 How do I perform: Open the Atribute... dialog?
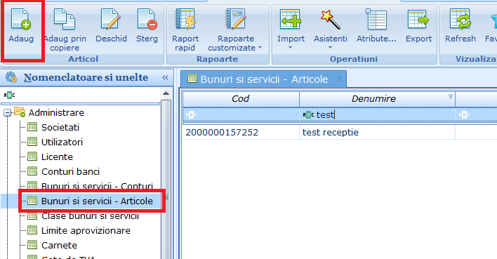click(x=376, y=26)
